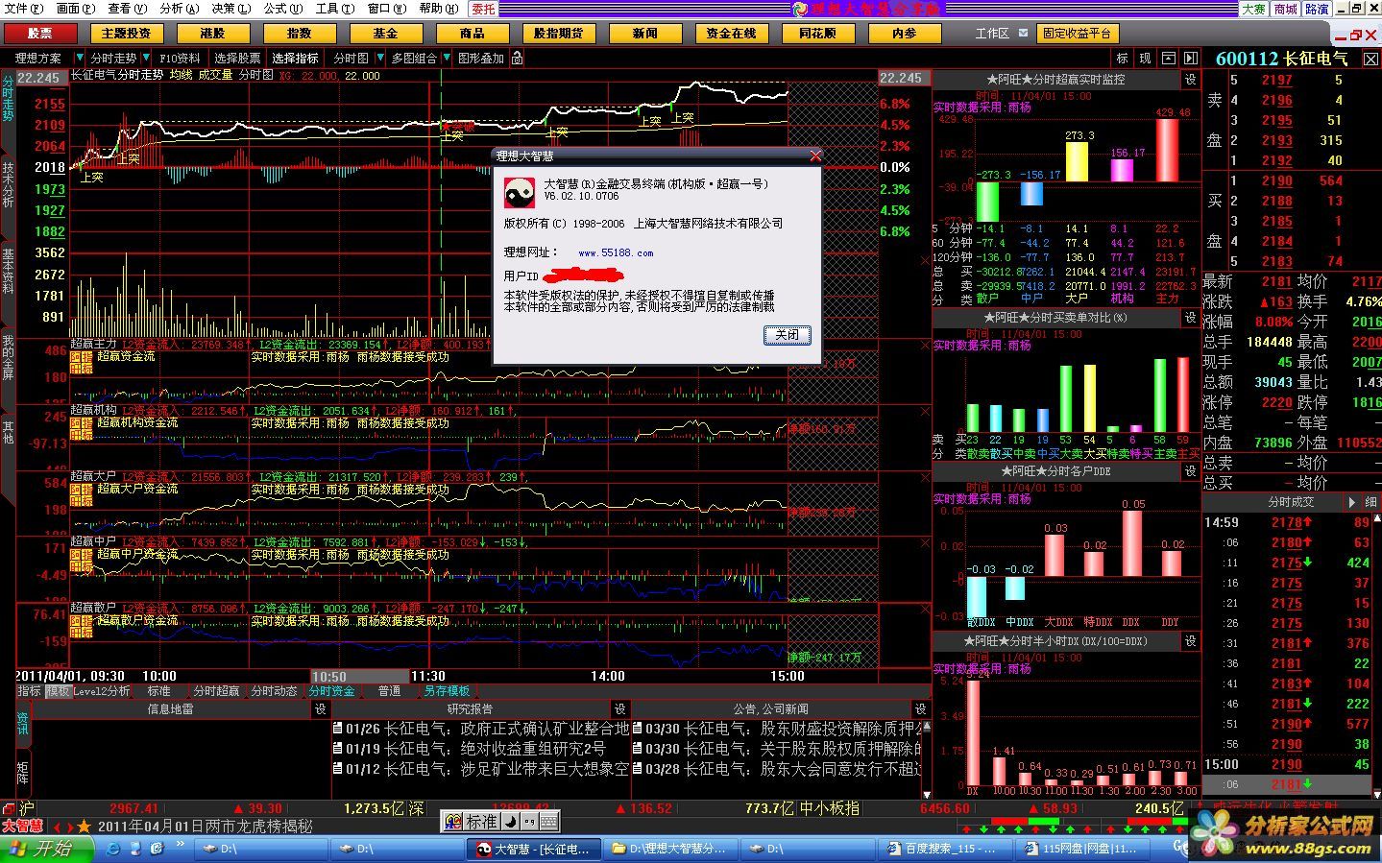Switch to 技术分析 side tab
Screen dimensions: 1382x863
point(8,186)
